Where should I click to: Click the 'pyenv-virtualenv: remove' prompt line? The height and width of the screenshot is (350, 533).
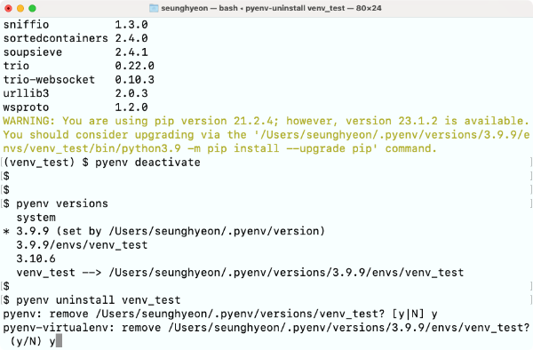click(x=266, y=328)
